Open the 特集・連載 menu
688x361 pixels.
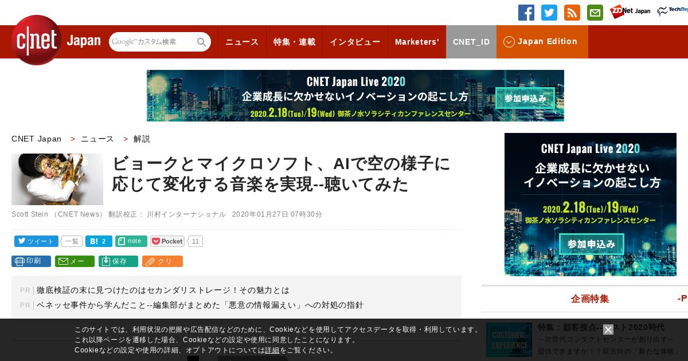(x=294, y=42)
